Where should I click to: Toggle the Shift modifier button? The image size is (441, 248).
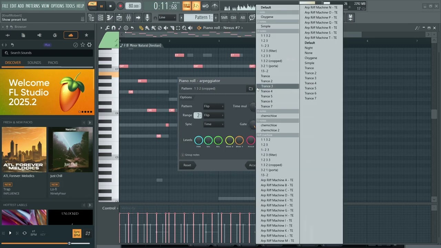tap(224, 18)
